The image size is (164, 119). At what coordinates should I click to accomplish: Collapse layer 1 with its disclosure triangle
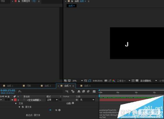coord(12,100)
